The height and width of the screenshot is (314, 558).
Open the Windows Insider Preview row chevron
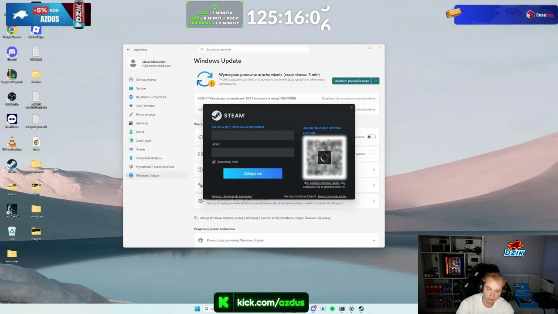point(374,201)
